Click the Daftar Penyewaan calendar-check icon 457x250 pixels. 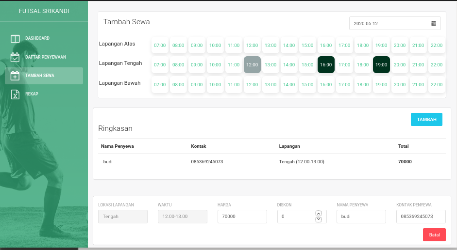tap(15, 57)
